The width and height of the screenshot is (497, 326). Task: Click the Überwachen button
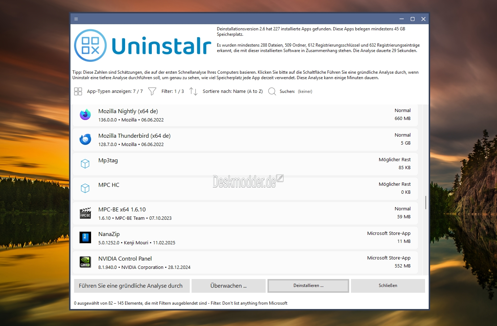[x=228, y=286]
